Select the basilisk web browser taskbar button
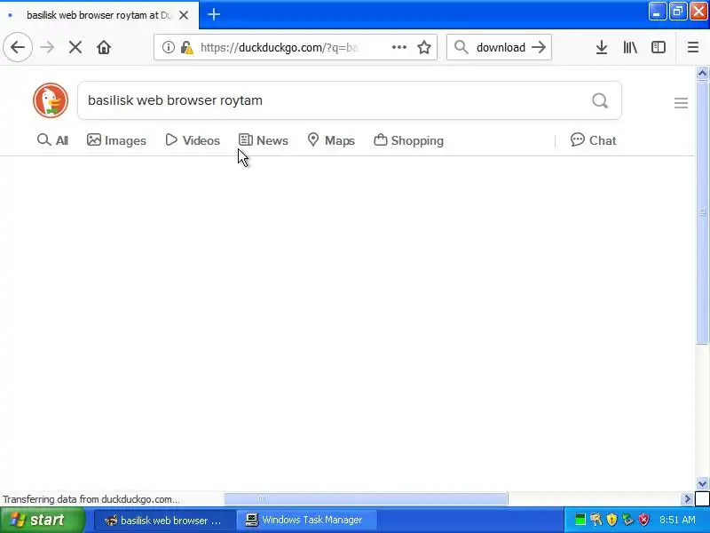 point(164,521)
